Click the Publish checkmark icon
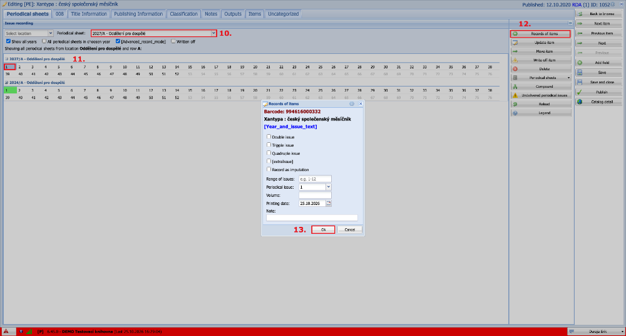 [580, 92]
